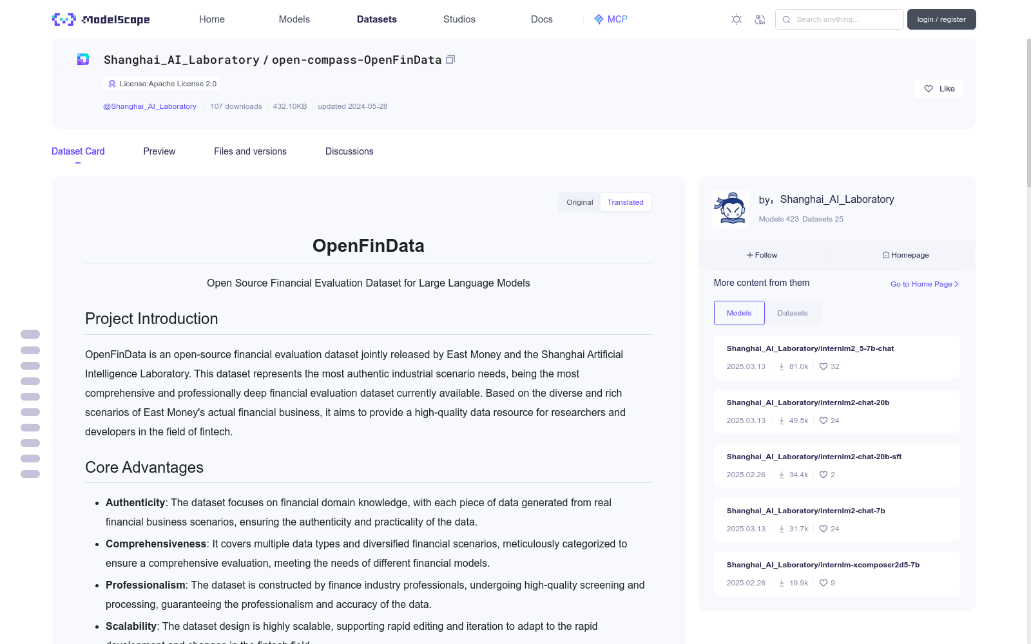The height and width of the screenshot is (644, 1031).
Task: Click the download icon on internlm2-chat-7b card
Action: (782, 529)
